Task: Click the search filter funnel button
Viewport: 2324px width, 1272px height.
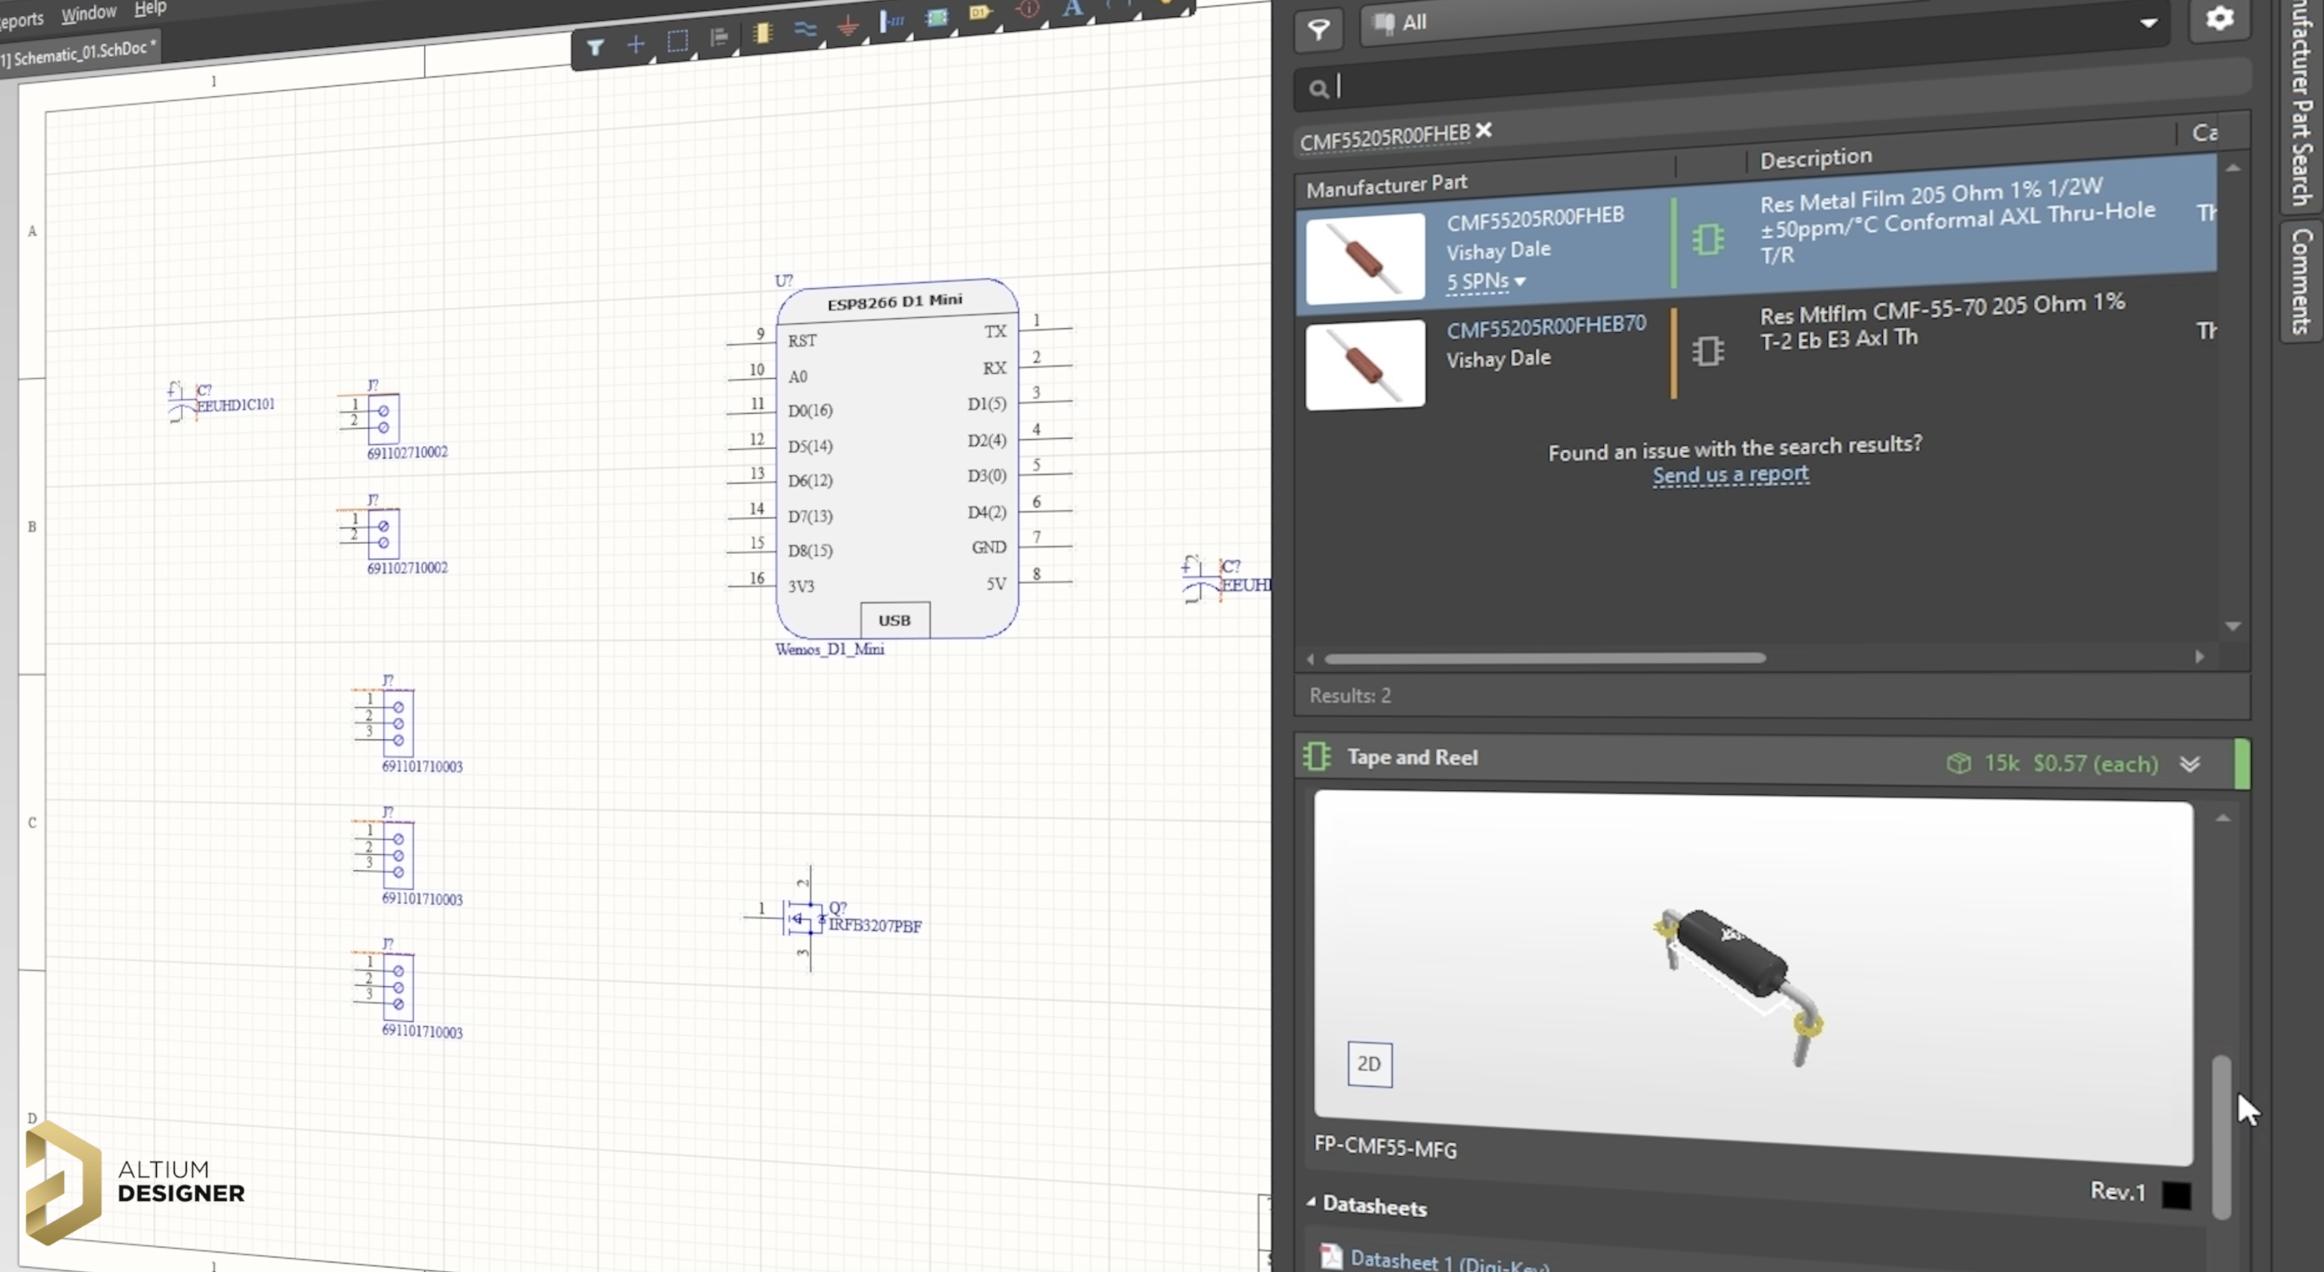Action: [x=1318, y=30]
